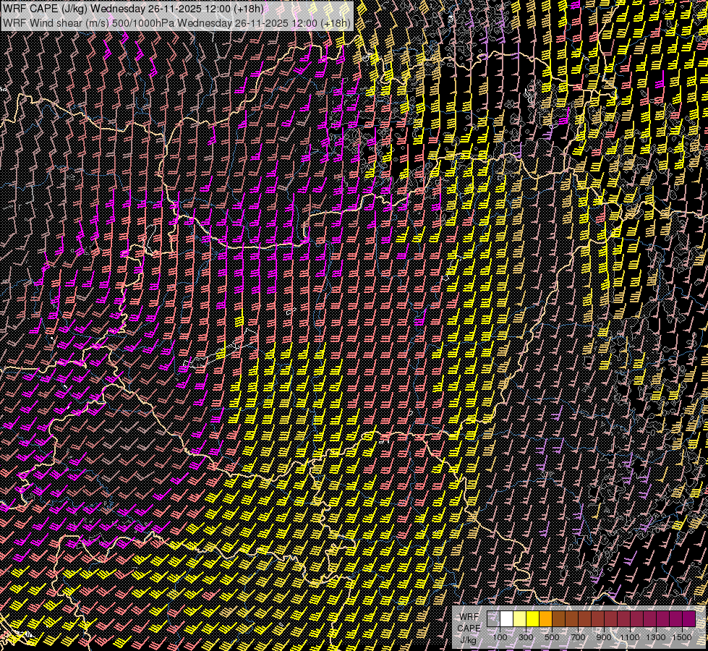Click the orange CAPE legend swatch
This screenshot has height=651, width=708.
click(x=545, y=619)
